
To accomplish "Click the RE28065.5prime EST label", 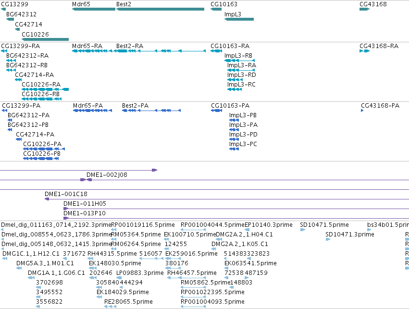I will point(129,302).
